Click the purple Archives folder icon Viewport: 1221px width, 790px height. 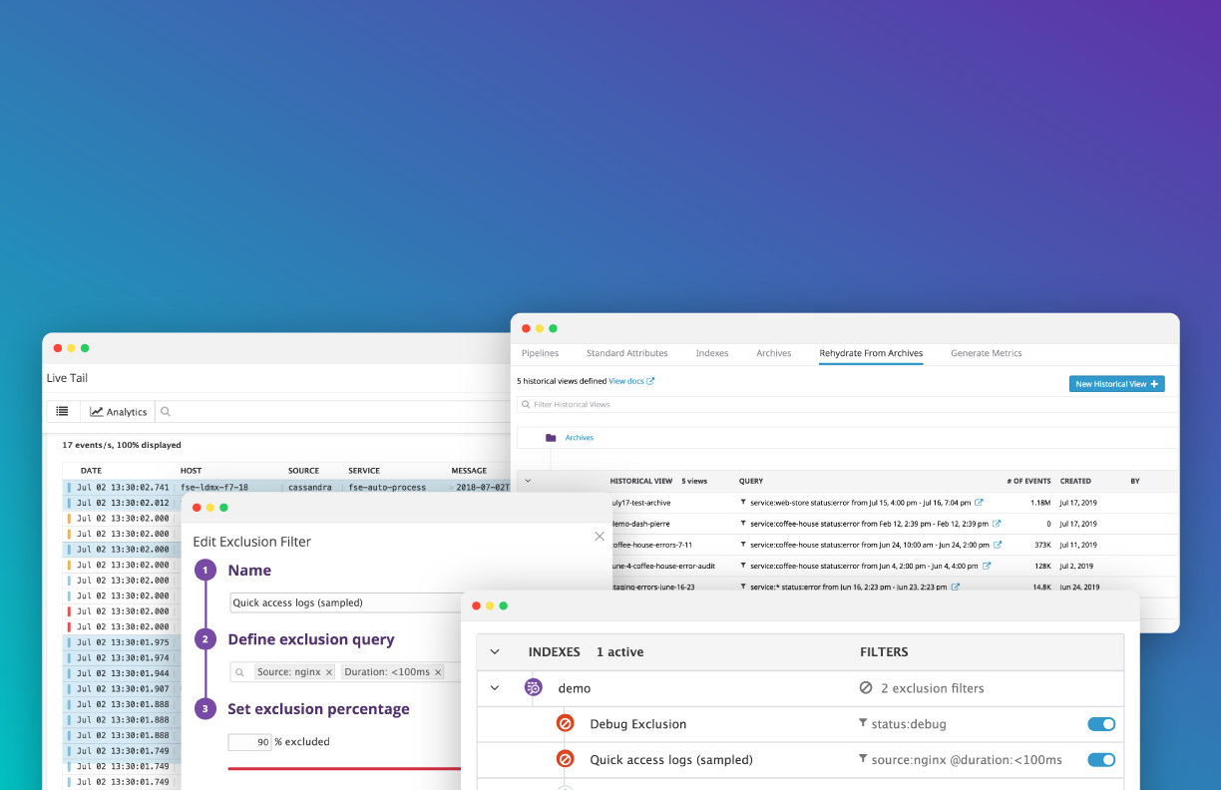(551, 438)
